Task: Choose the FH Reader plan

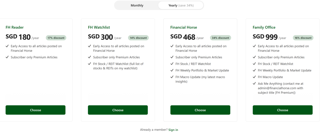Action: click(x=35, y=110)
